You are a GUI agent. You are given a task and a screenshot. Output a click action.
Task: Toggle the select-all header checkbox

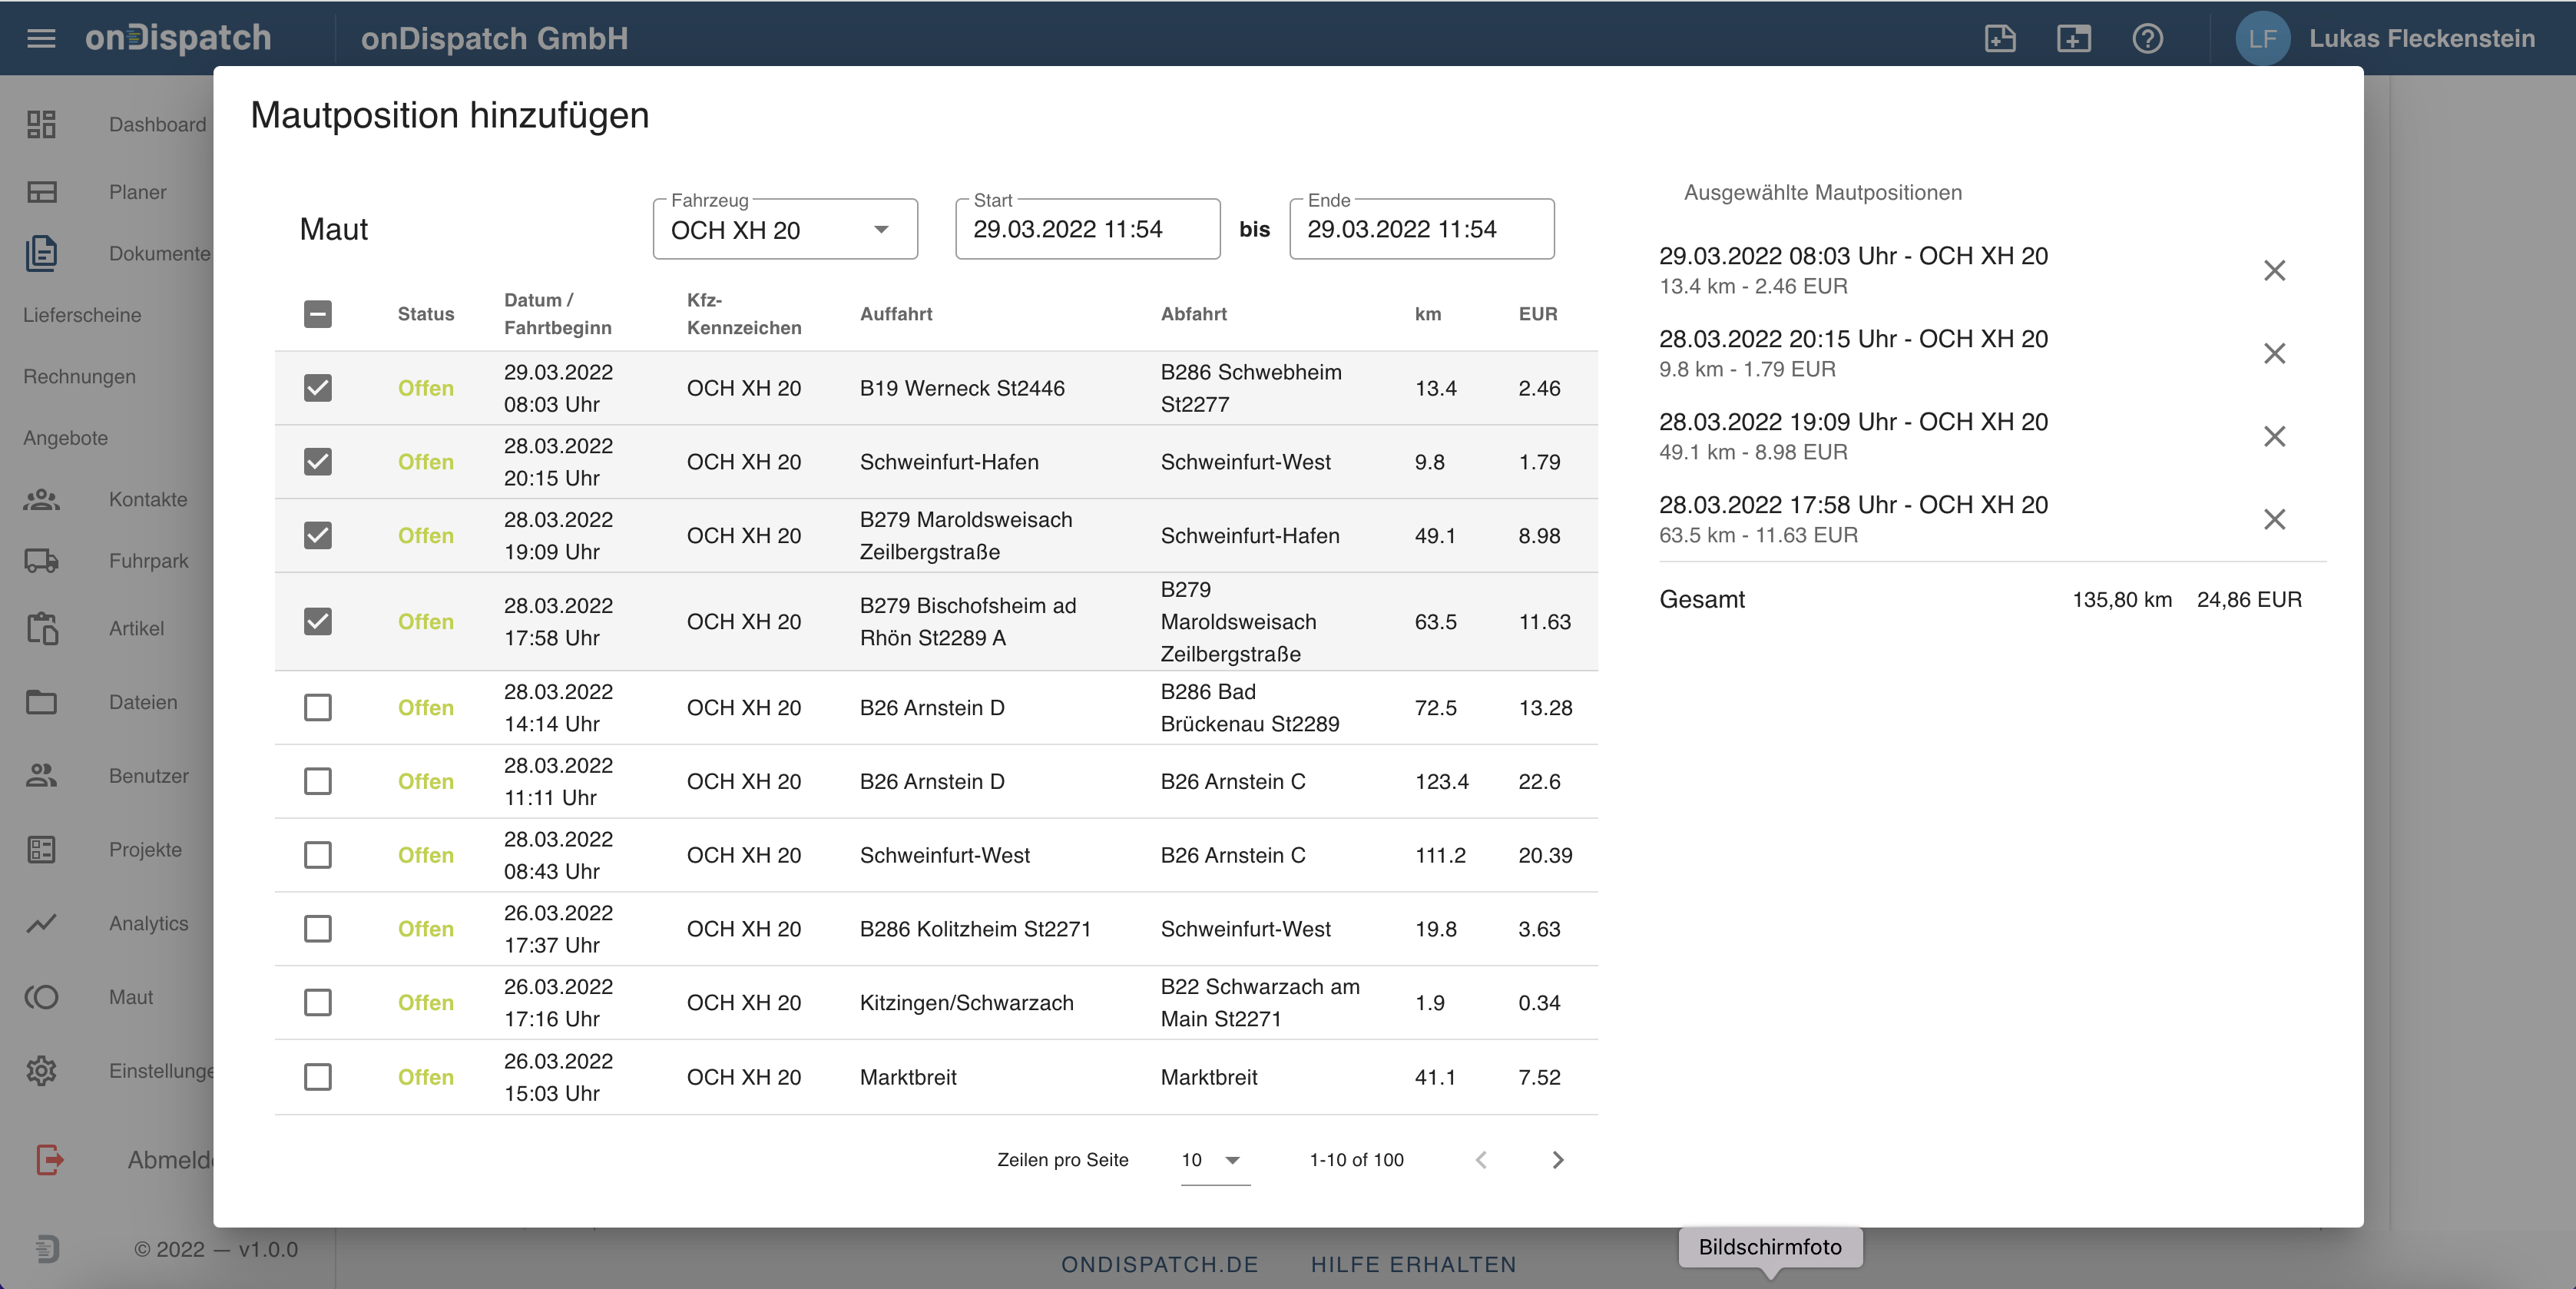318,314
